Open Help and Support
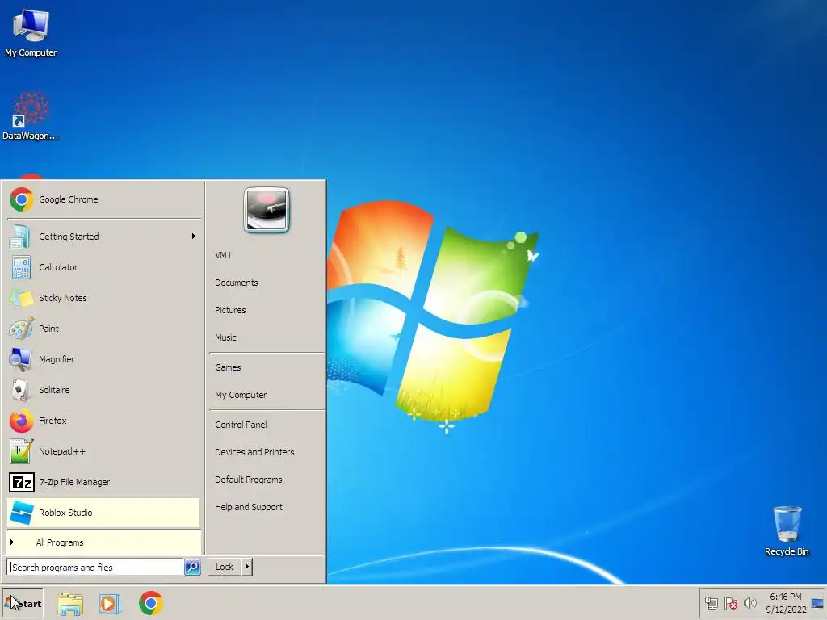This screenshot has width=827, height=620. tap(249, 507)
